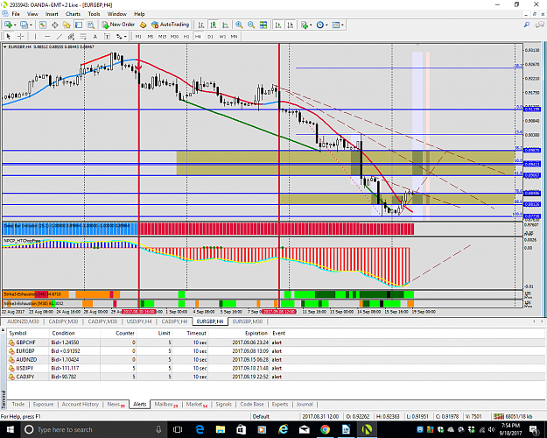This screenshot has width=547, height=438.
Task: Expand the Profiles dropdown arrow
Action: (x=31, y=25)
